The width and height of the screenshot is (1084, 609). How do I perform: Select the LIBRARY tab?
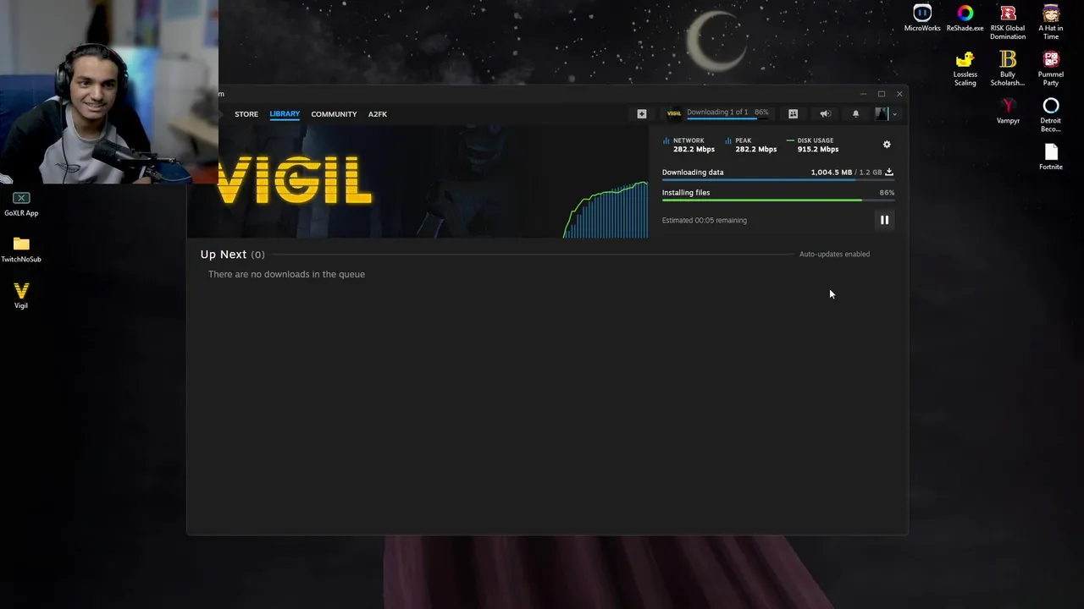[285, 114]
